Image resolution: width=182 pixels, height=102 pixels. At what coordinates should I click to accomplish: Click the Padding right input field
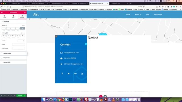click(x=9, y=36)
